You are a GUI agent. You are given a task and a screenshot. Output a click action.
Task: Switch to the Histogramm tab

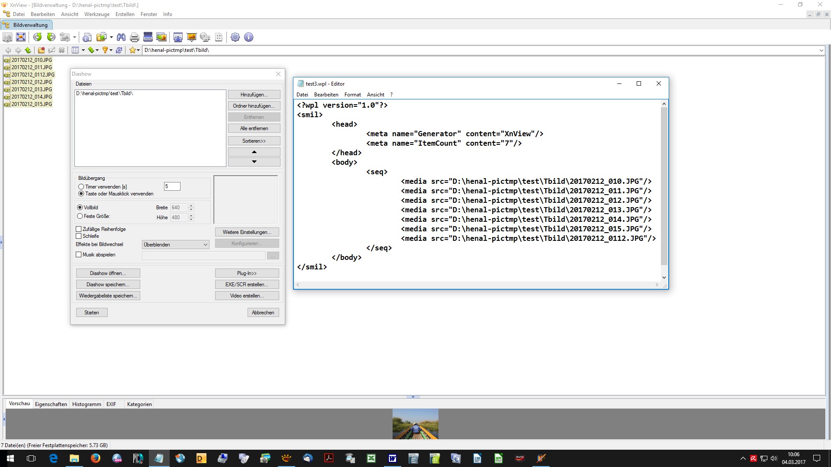(x=87, y=404)
